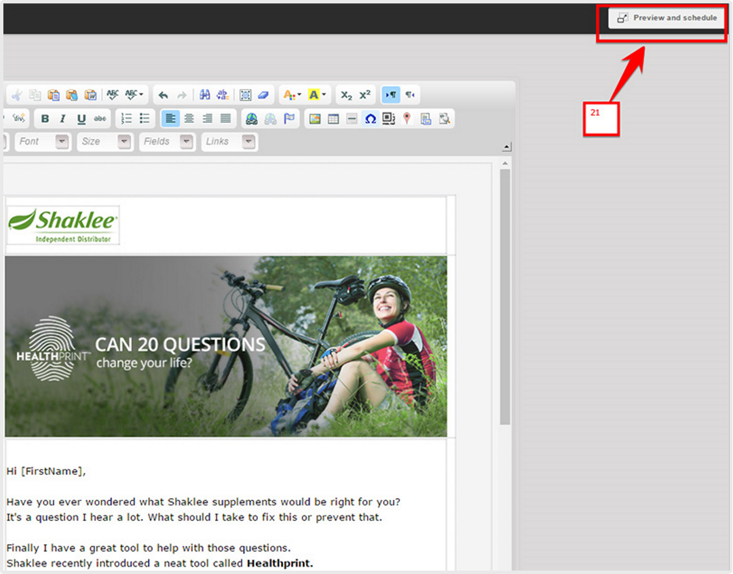Click the line "It's a question I hear a lot"
733x574 pixels.
click(x=195, y=518)
